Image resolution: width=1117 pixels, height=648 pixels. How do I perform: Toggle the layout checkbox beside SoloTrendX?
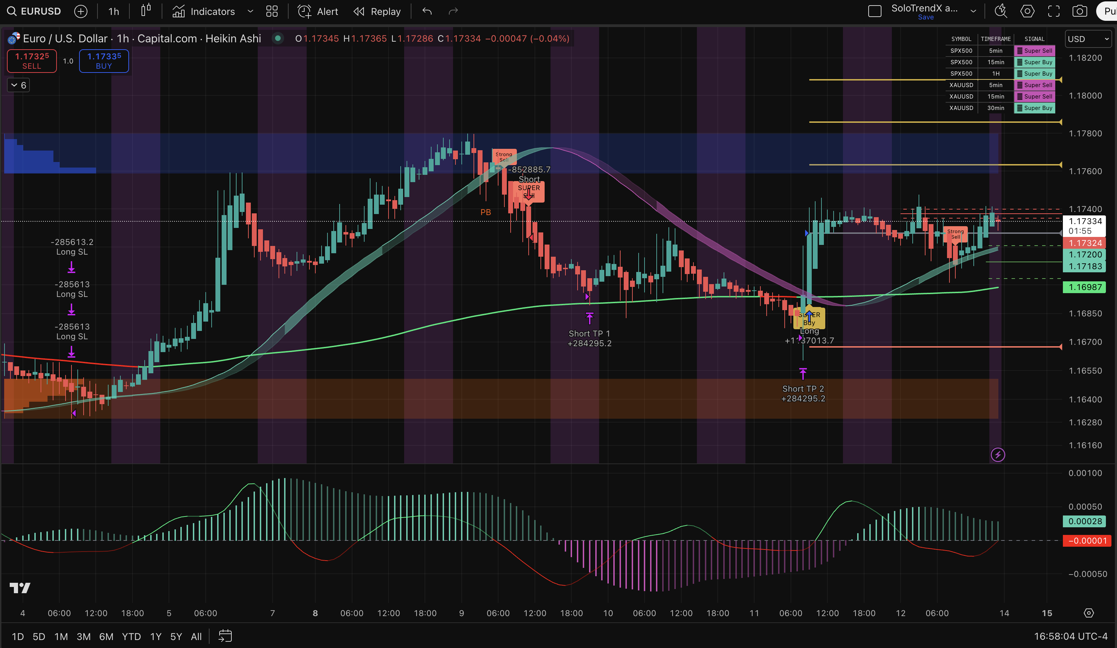874,11
